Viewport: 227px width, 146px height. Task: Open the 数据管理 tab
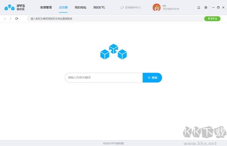pos(46,8)
